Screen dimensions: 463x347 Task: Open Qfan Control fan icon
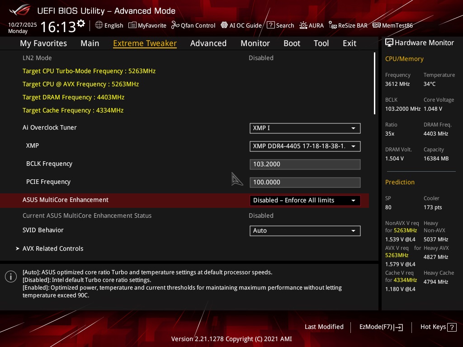[x=175, y=25]
